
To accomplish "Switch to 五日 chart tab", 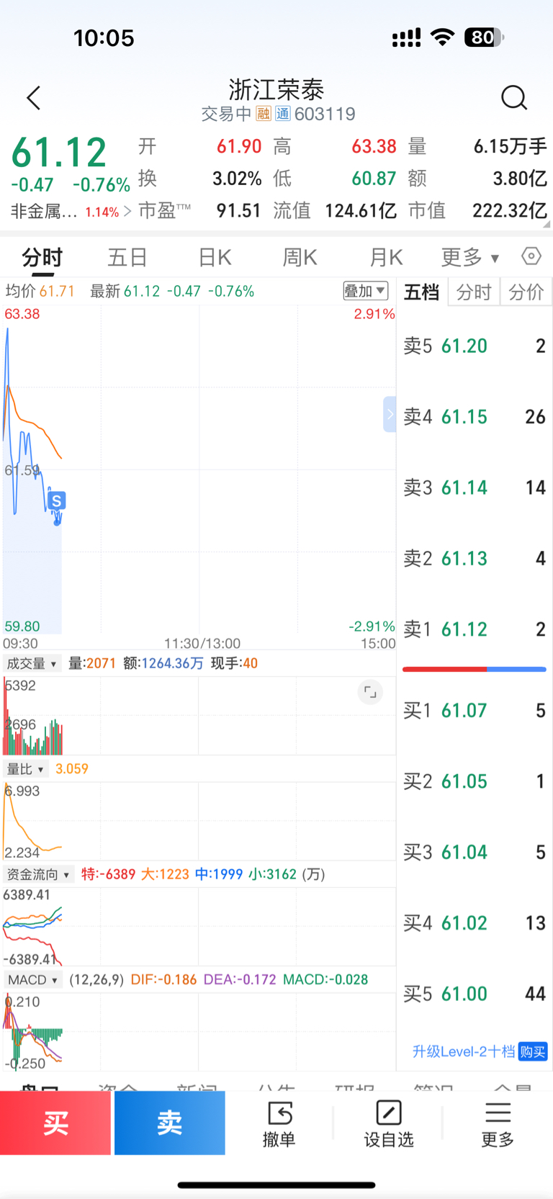I will 127,257.
